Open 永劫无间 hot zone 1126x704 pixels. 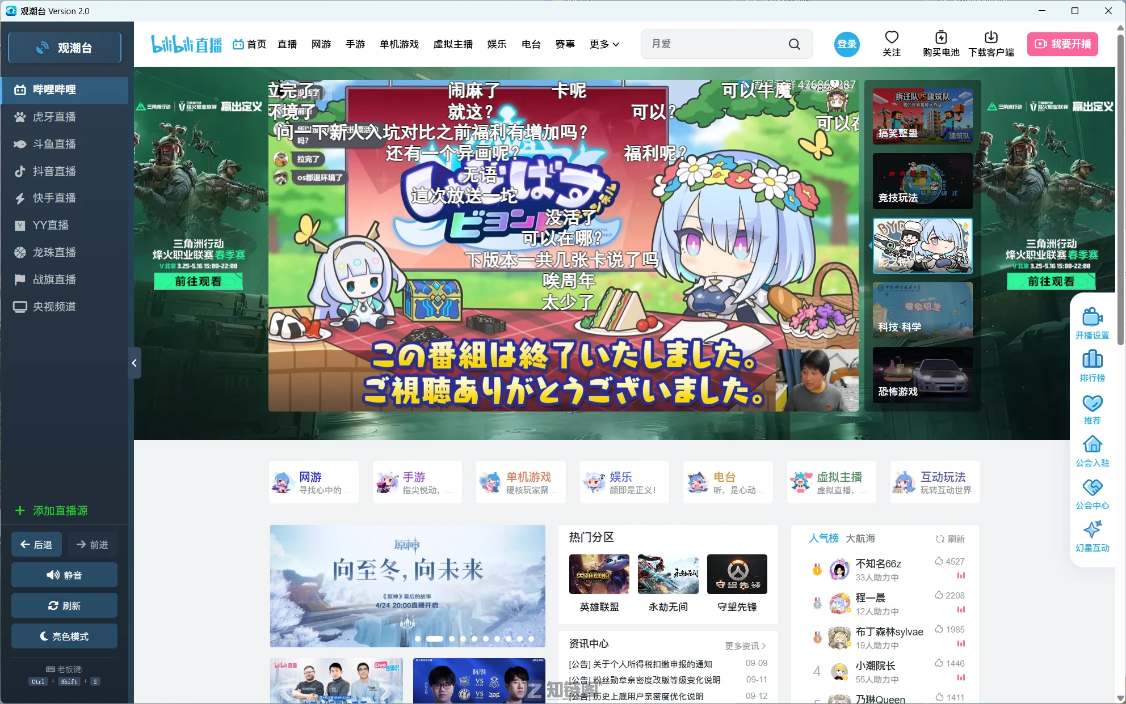coord(668,584)
